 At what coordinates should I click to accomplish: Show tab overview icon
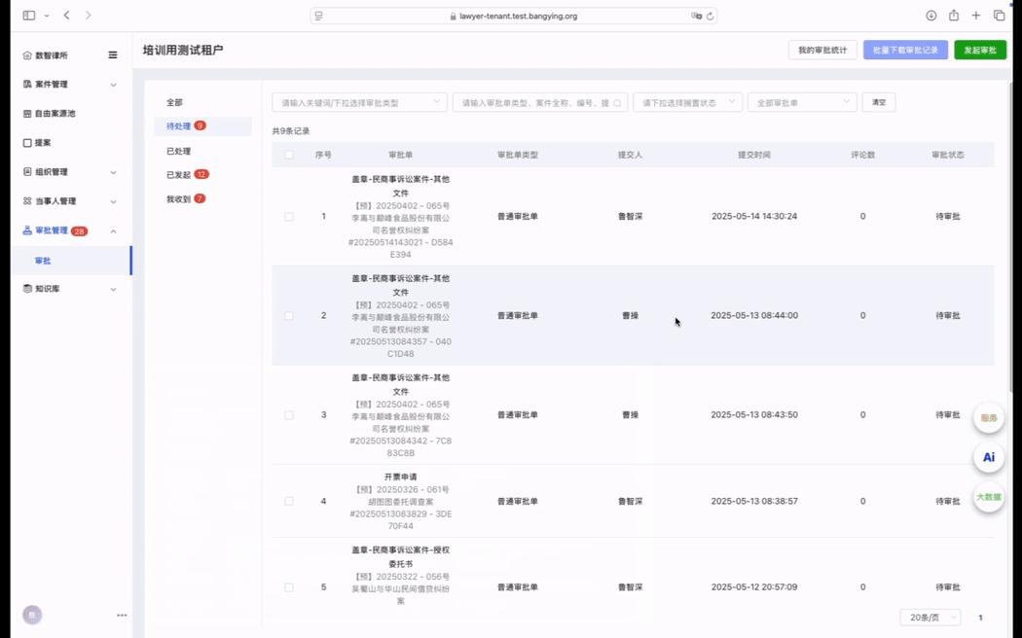[999, 16]
